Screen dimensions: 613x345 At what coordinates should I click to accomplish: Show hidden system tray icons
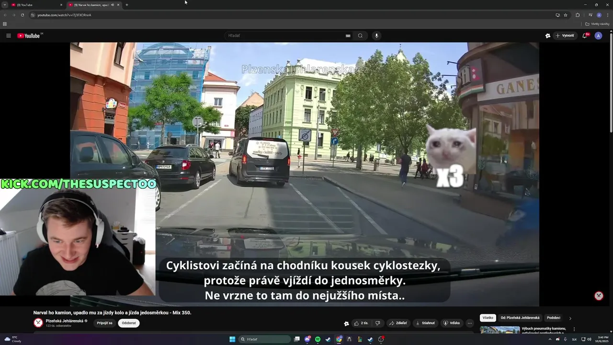point(550,339)
